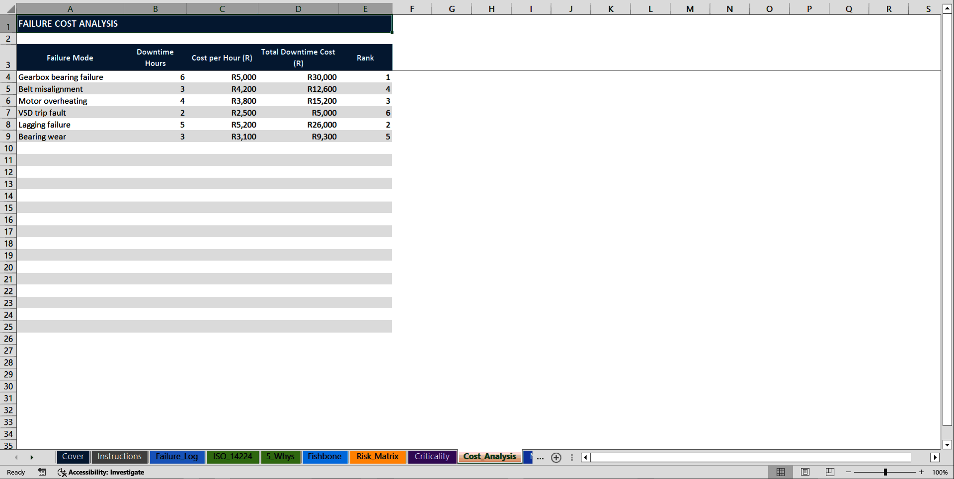Click the zoom slider handle

[885, 472]
